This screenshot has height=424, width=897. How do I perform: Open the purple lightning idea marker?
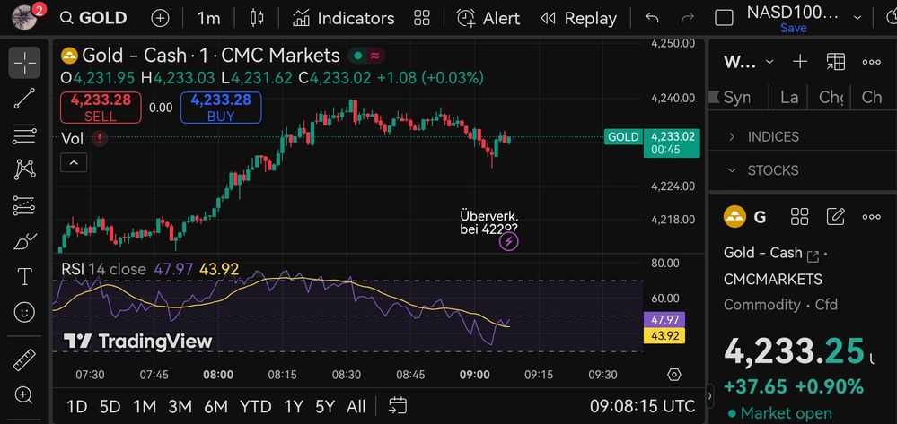point(508,242)
